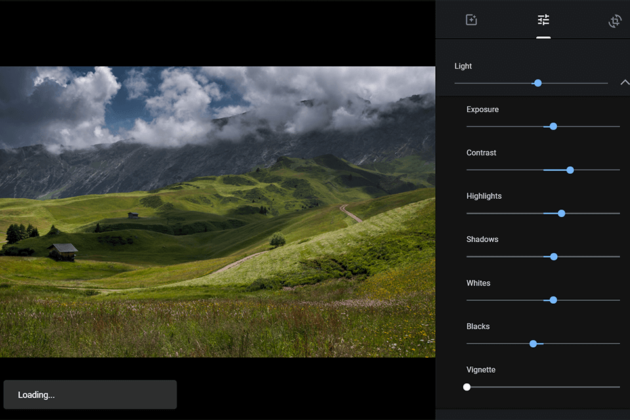Open the filters tab icon
Viewport: 630px width, 420px height.
(471, 20)
